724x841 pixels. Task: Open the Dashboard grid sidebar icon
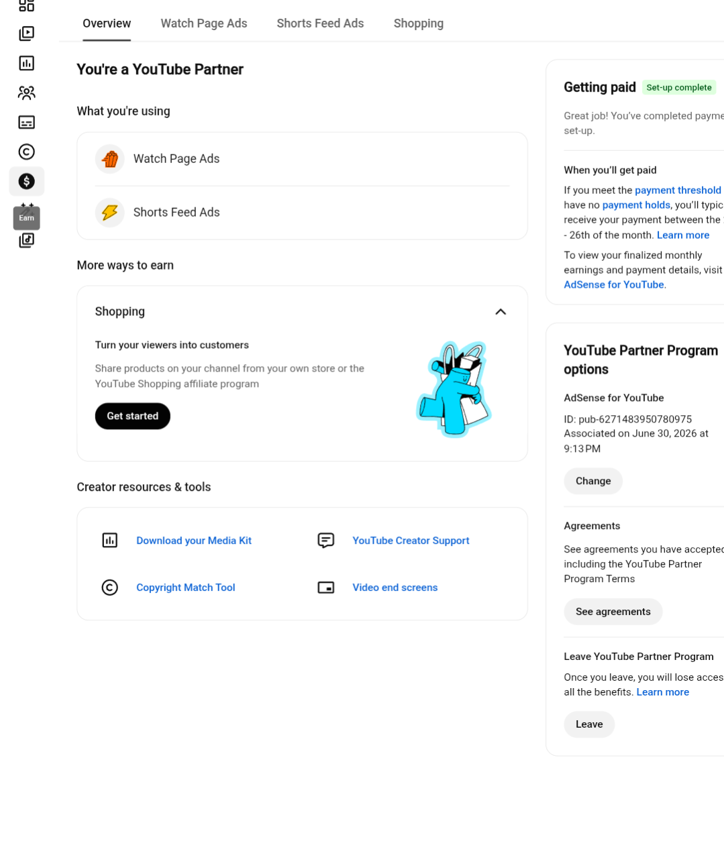26,5
